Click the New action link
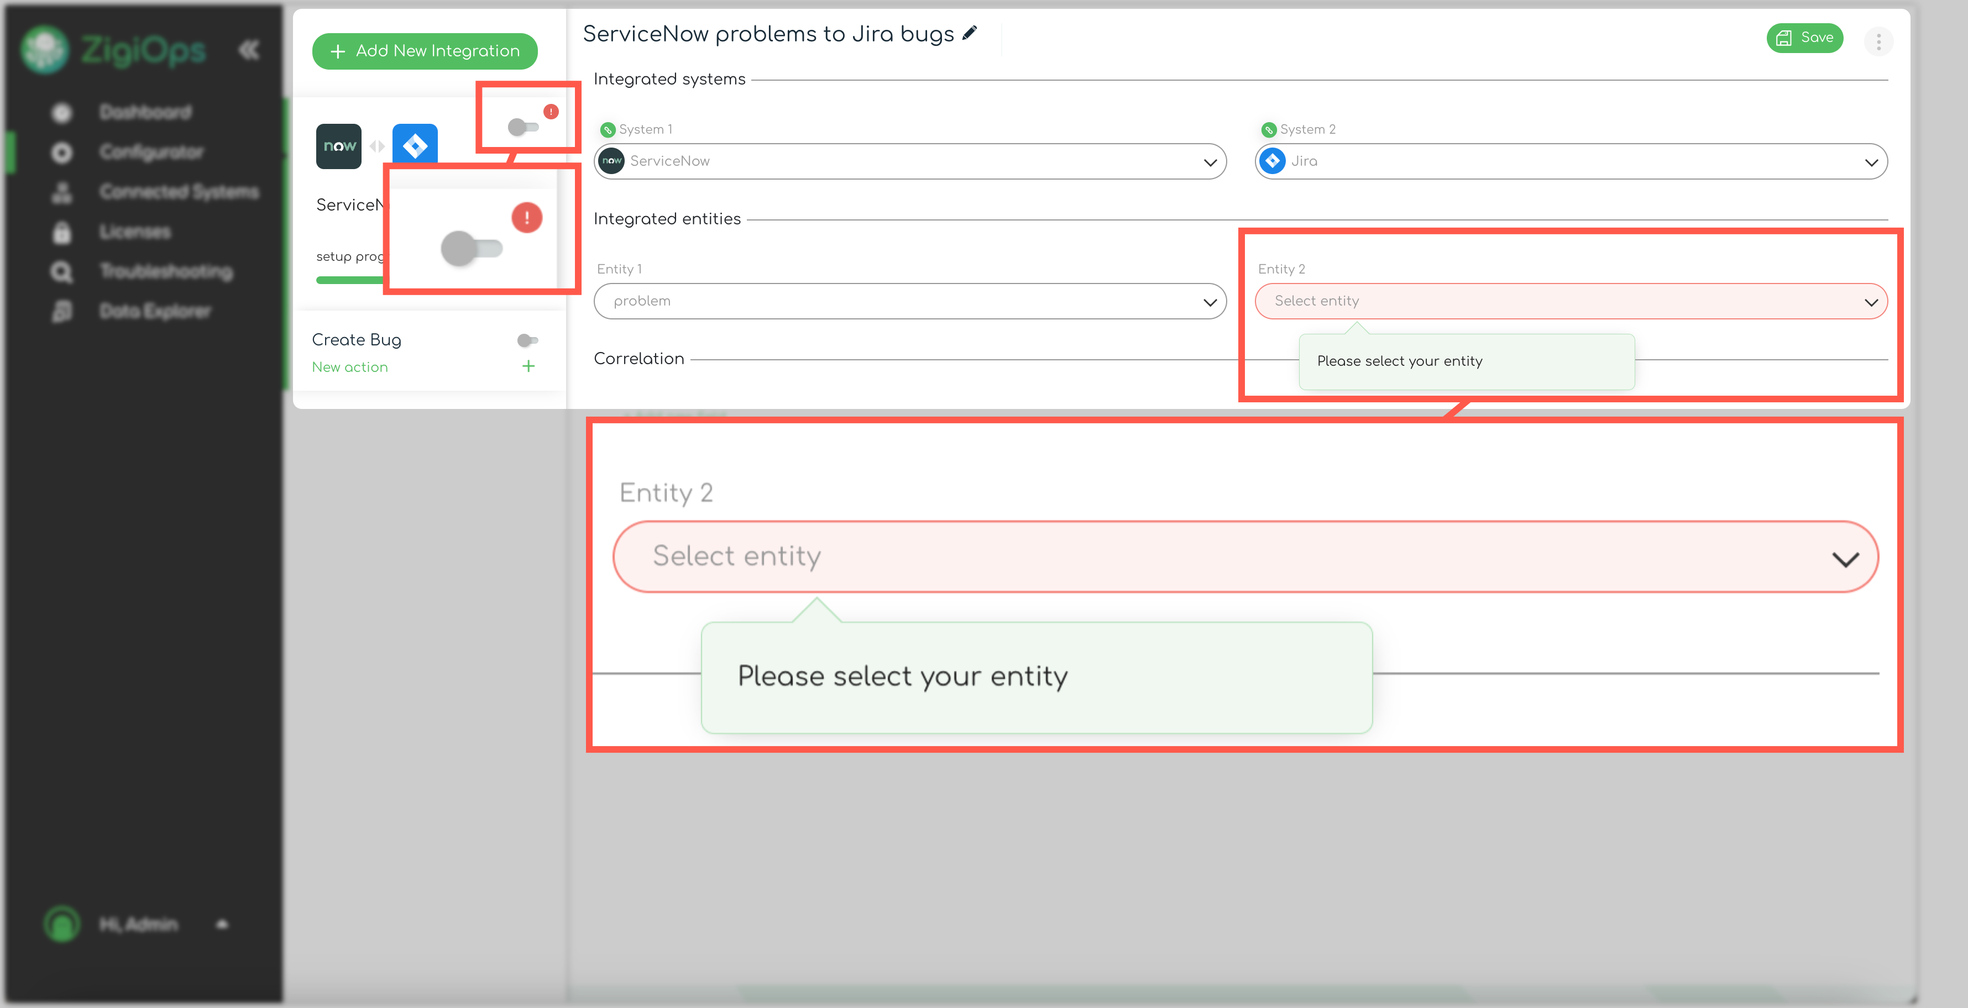 pyautogui.click(x=350, y=368)
